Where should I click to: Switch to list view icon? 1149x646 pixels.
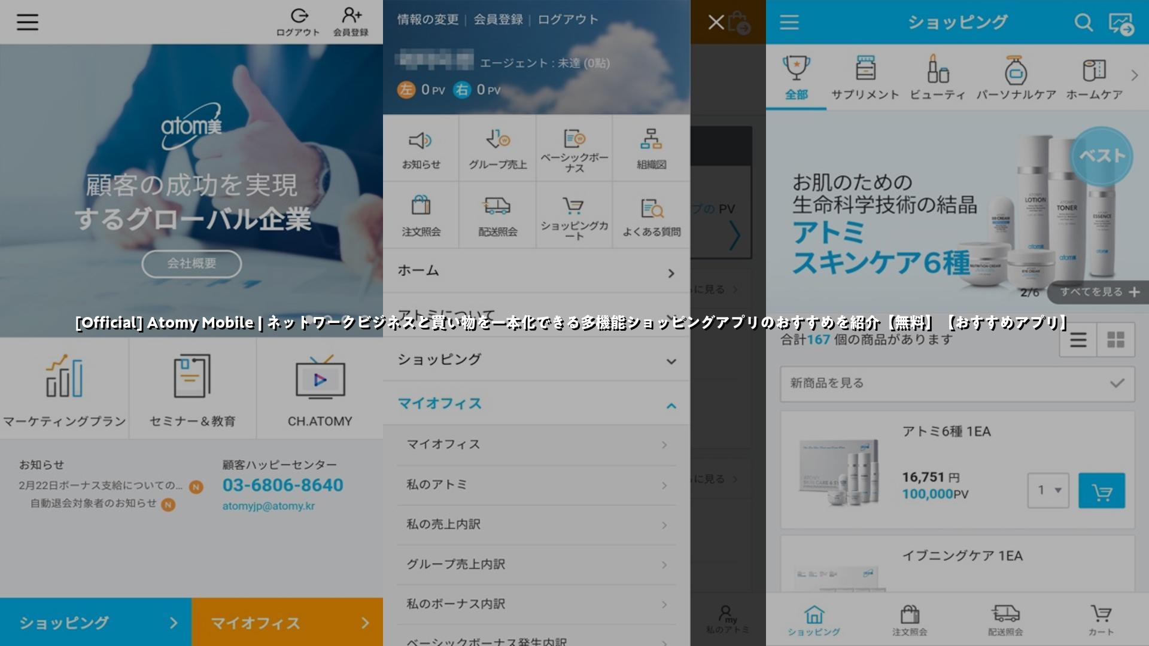[x=1078, y=340]
